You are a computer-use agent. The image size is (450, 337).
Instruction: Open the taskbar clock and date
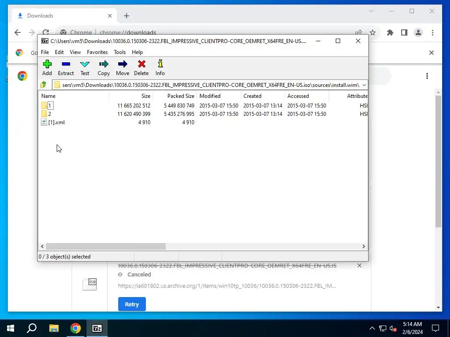coord(412,328)
